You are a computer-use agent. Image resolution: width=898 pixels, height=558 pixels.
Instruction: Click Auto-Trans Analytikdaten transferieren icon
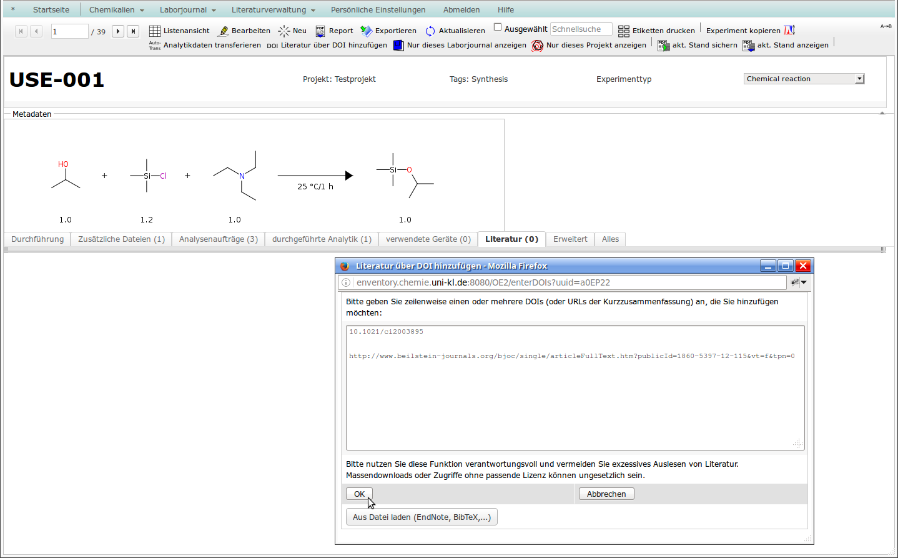point(155,46)
